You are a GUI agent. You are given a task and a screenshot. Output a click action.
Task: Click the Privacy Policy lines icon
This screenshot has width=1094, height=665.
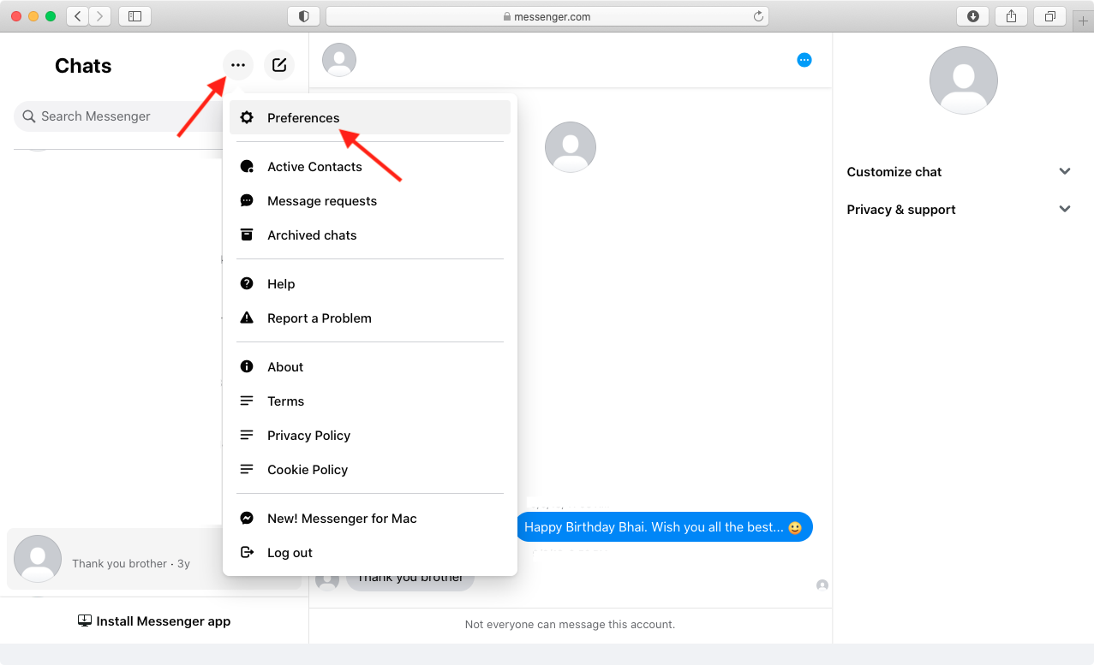[247, 435]
